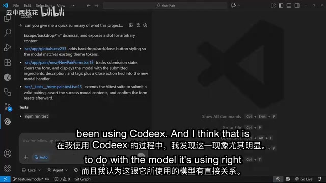Open the Agent mode dropdown
326x183 pixels.
pos(58,170)
